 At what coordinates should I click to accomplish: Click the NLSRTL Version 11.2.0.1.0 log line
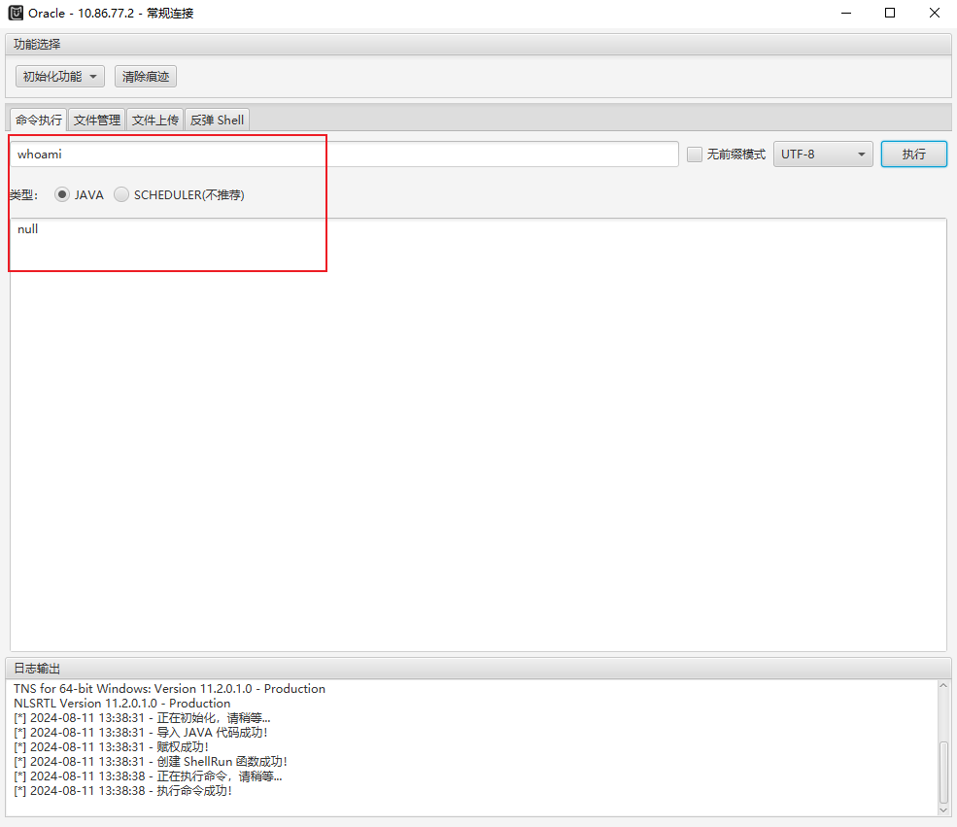click(121, 704)
